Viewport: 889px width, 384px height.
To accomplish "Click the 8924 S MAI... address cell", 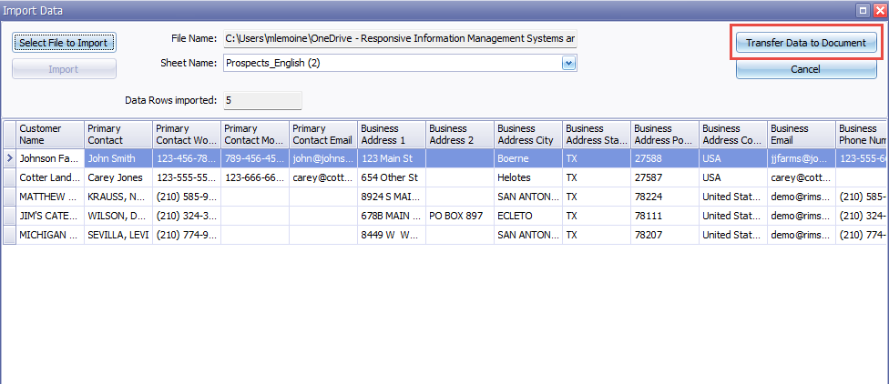I will pos(391,197).
